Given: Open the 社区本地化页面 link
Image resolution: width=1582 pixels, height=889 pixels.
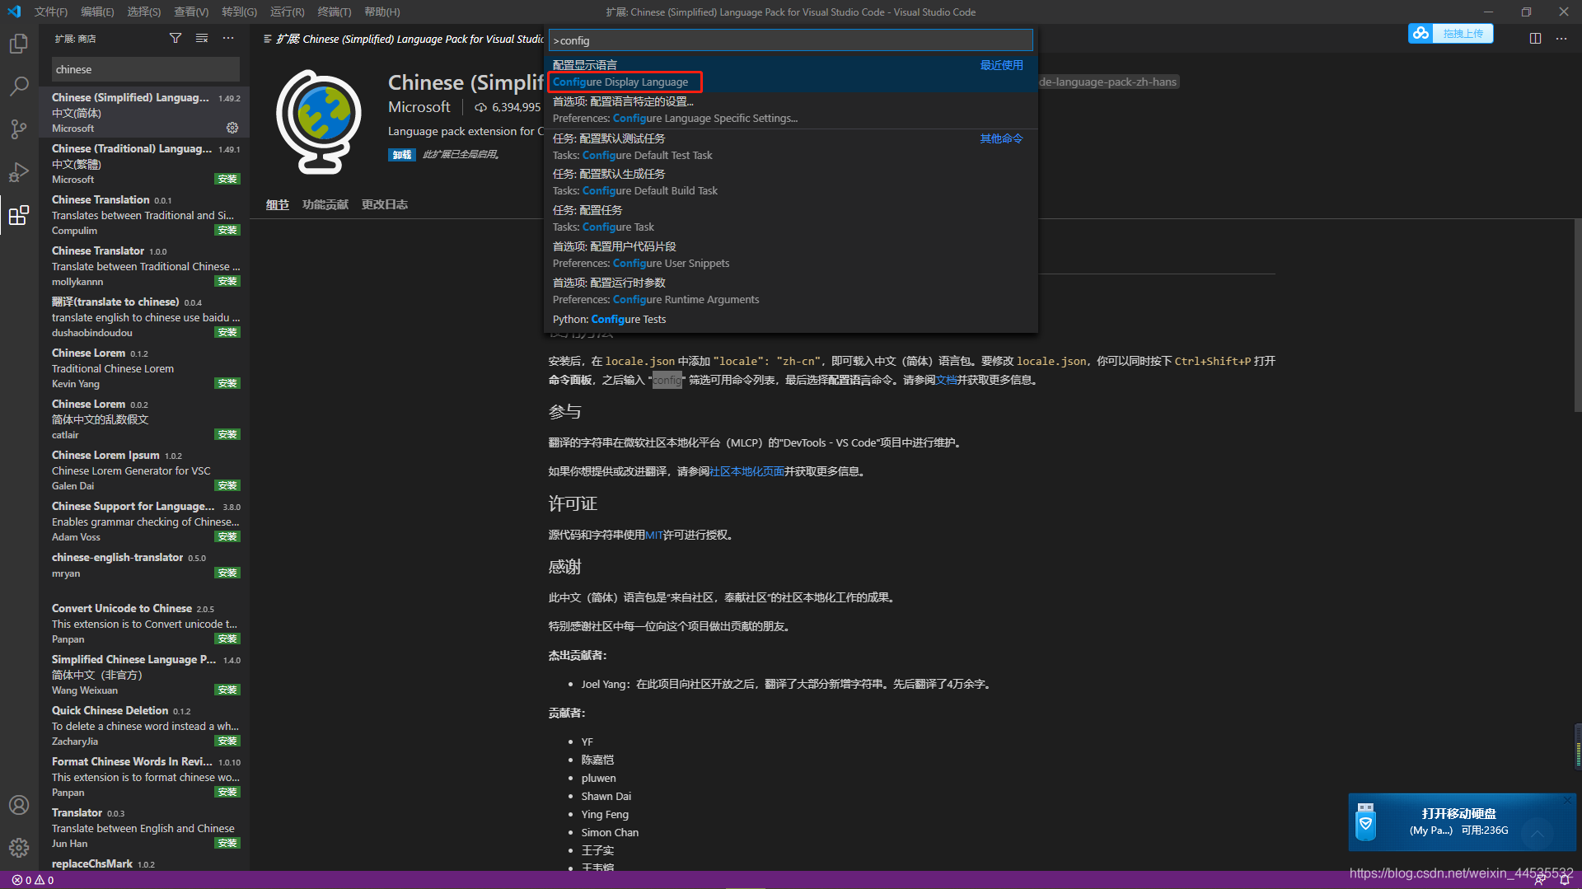Looking at the screenshot, I should point(747,471).
